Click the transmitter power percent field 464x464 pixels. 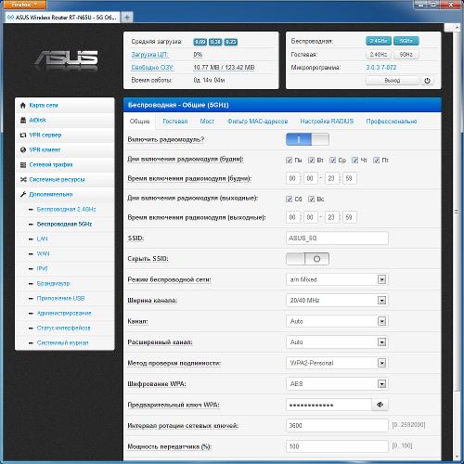(337, 446)
